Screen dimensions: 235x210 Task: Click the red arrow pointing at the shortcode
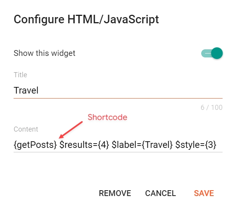(x=71, y=130)
